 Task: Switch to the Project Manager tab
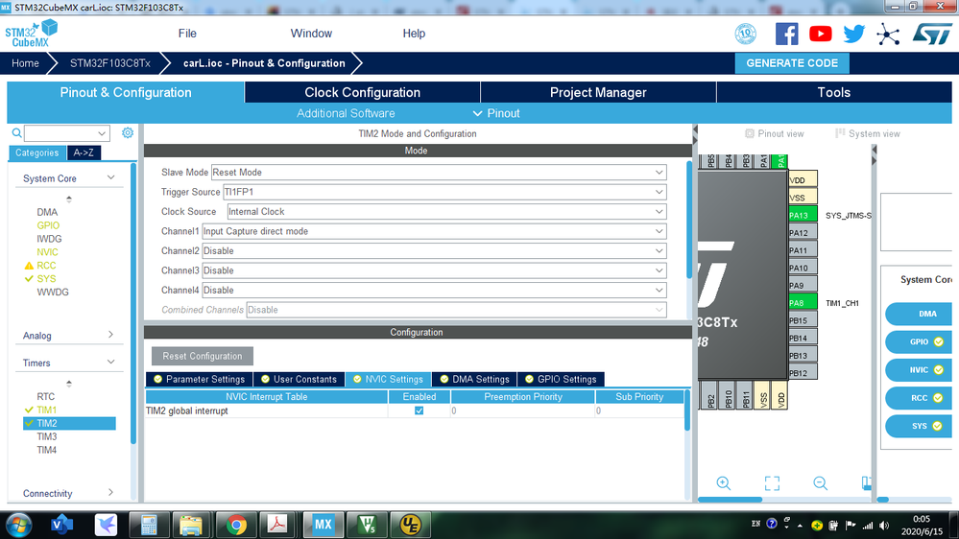click(598, 92)
